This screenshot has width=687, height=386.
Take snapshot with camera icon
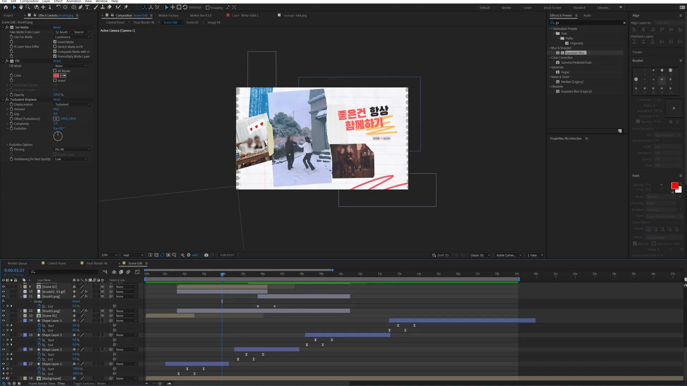coord(206,255)
